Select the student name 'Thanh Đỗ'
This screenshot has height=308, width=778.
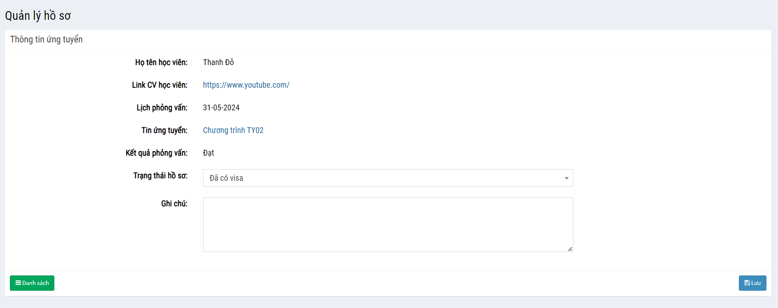[x=218, y=63]
